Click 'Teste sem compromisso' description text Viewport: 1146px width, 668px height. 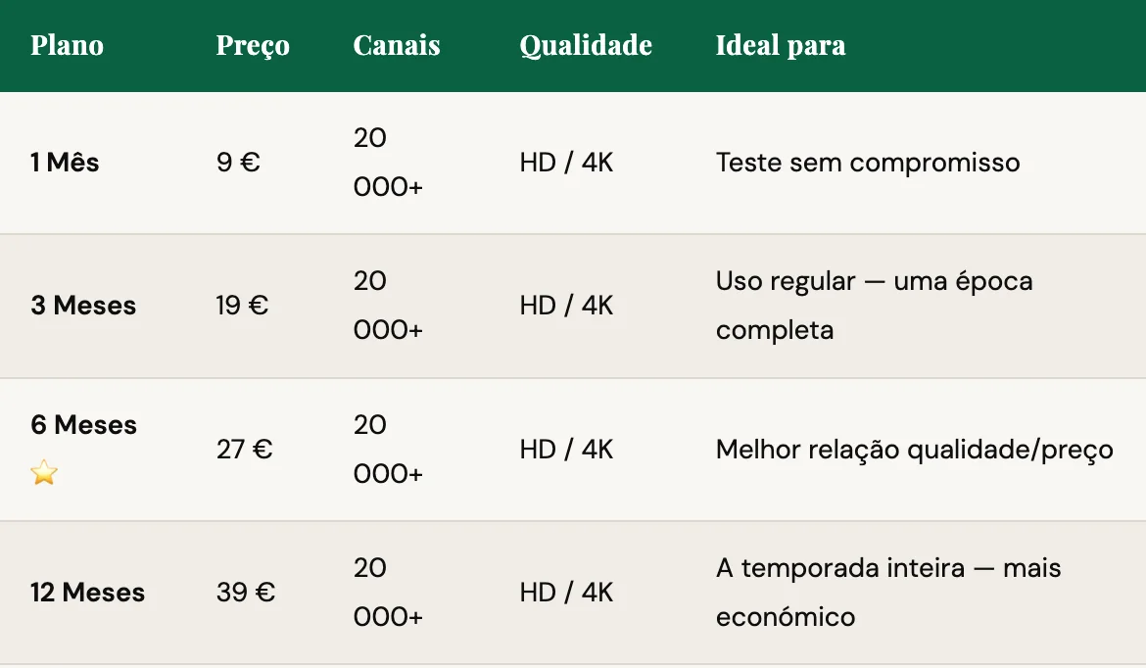point(868,163)
